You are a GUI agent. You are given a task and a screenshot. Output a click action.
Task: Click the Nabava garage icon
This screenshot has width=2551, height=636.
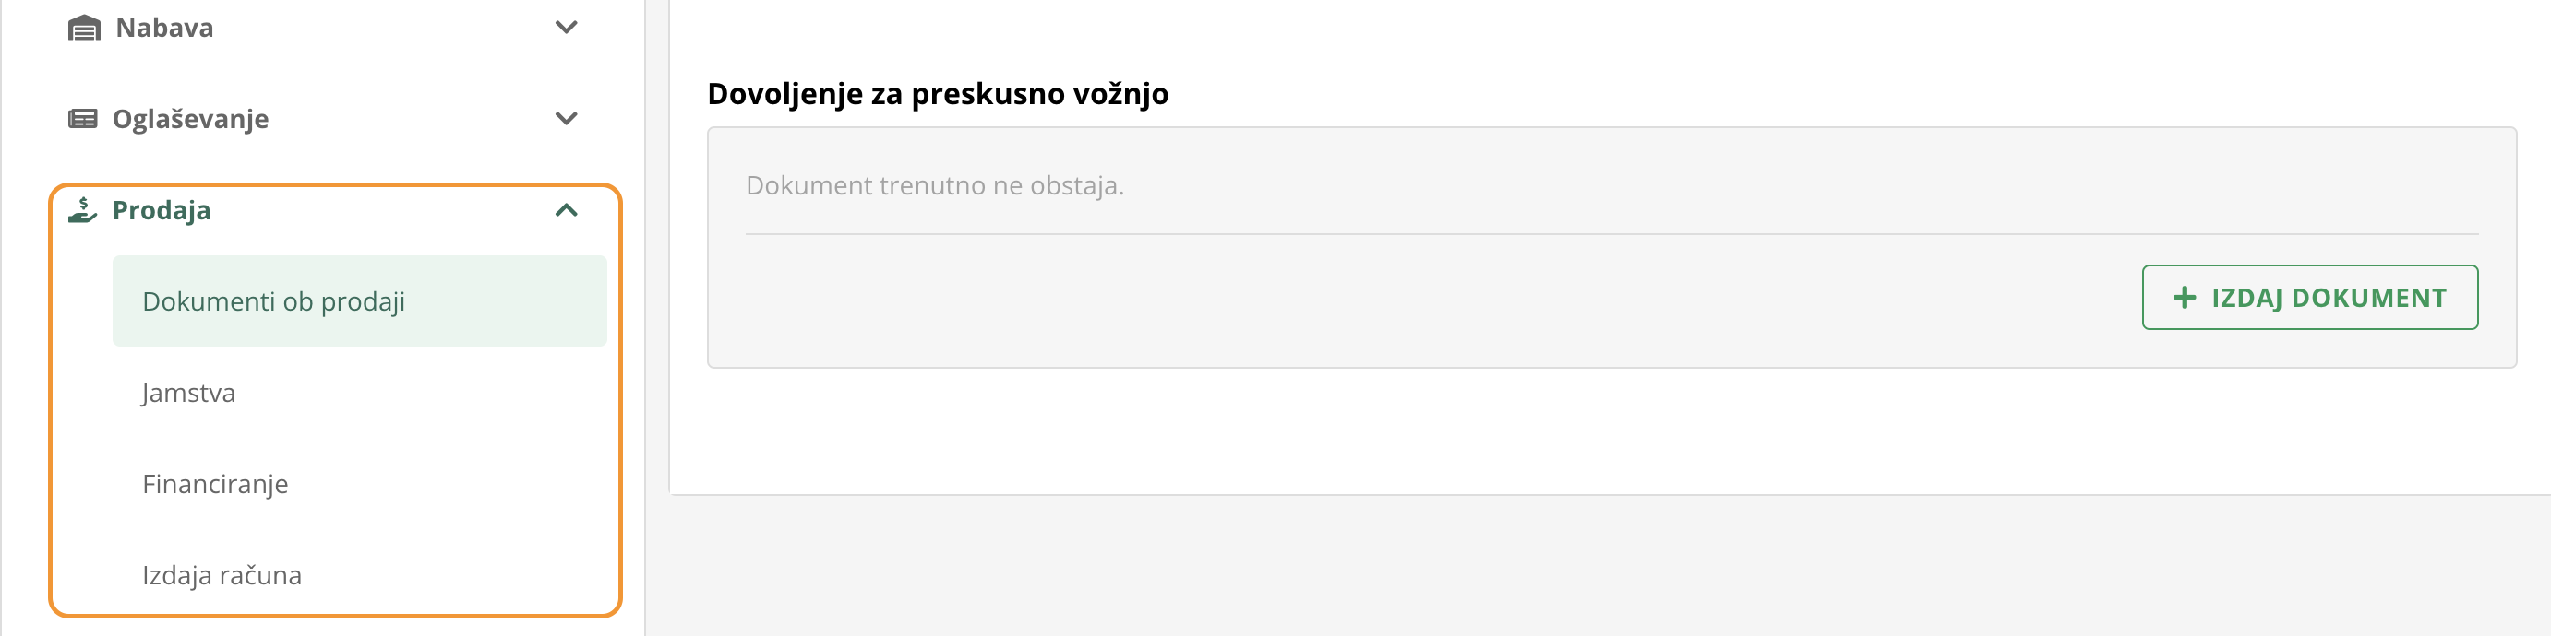pos(84,28)
